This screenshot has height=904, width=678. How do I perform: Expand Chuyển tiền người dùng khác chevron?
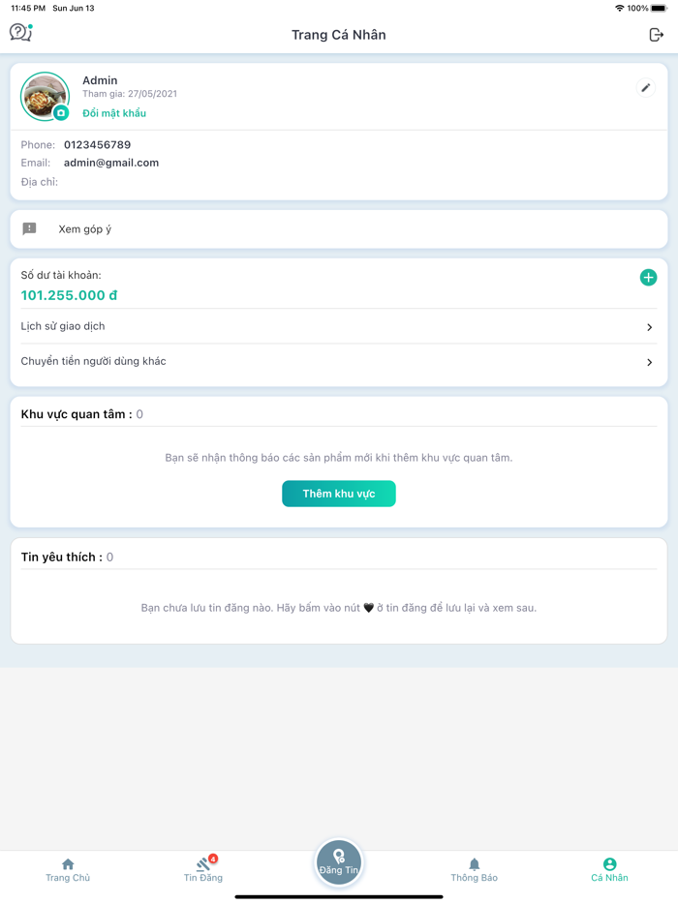click(649, 362)
